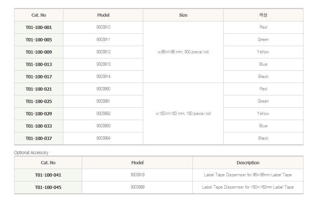The image size is (314, 202).
Task: Select catalog number T01-100-005 cell
Action: coord(39,40)
